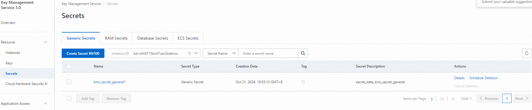532x110 pixels.
Task: Click the Oct 21, 2024 creation date
Action: click(x=259, y=82)
